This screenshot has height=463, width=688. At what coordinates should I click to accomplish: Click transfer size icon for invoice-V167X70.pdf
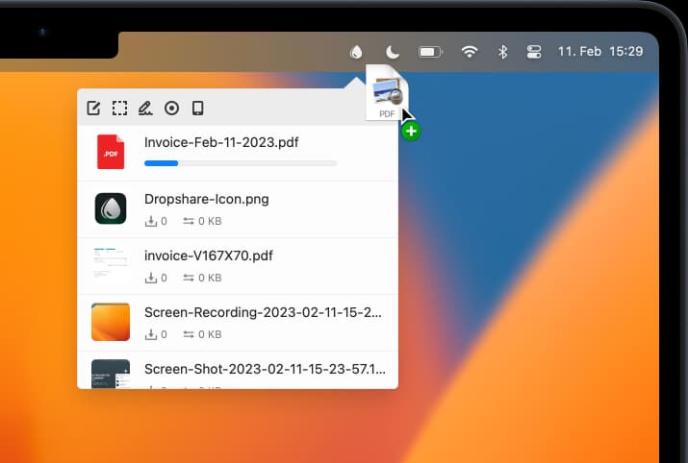(189, 278)
